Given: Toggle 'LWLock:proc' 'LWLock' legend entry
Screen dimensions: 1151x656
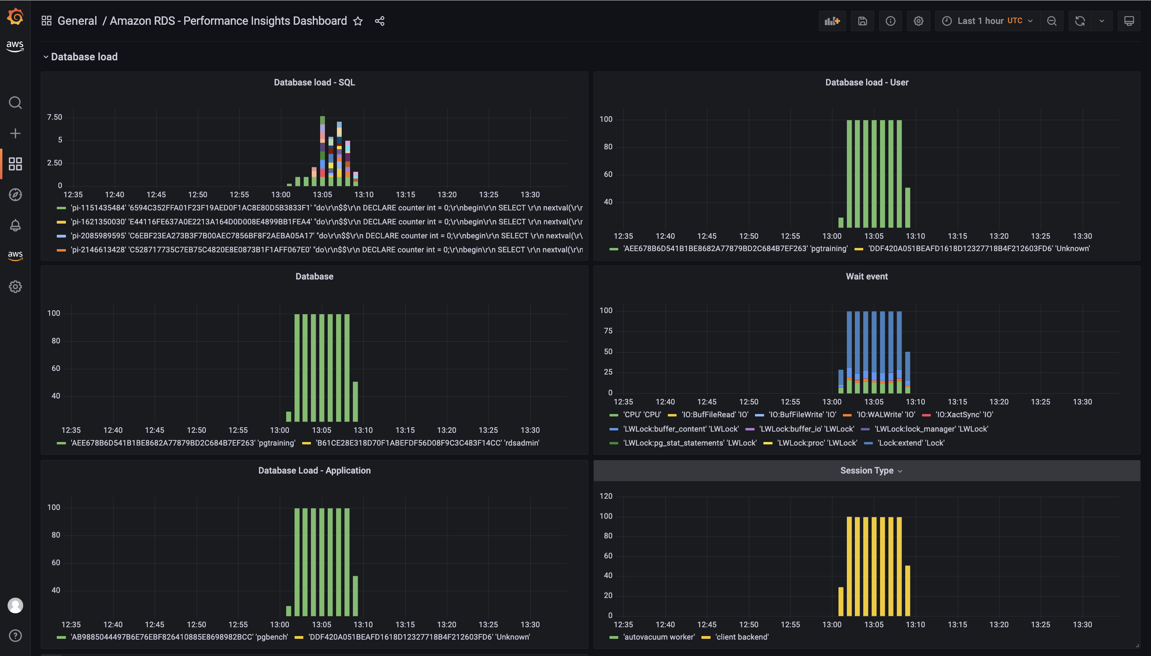Looking at the screenshot, I should 817,443.
